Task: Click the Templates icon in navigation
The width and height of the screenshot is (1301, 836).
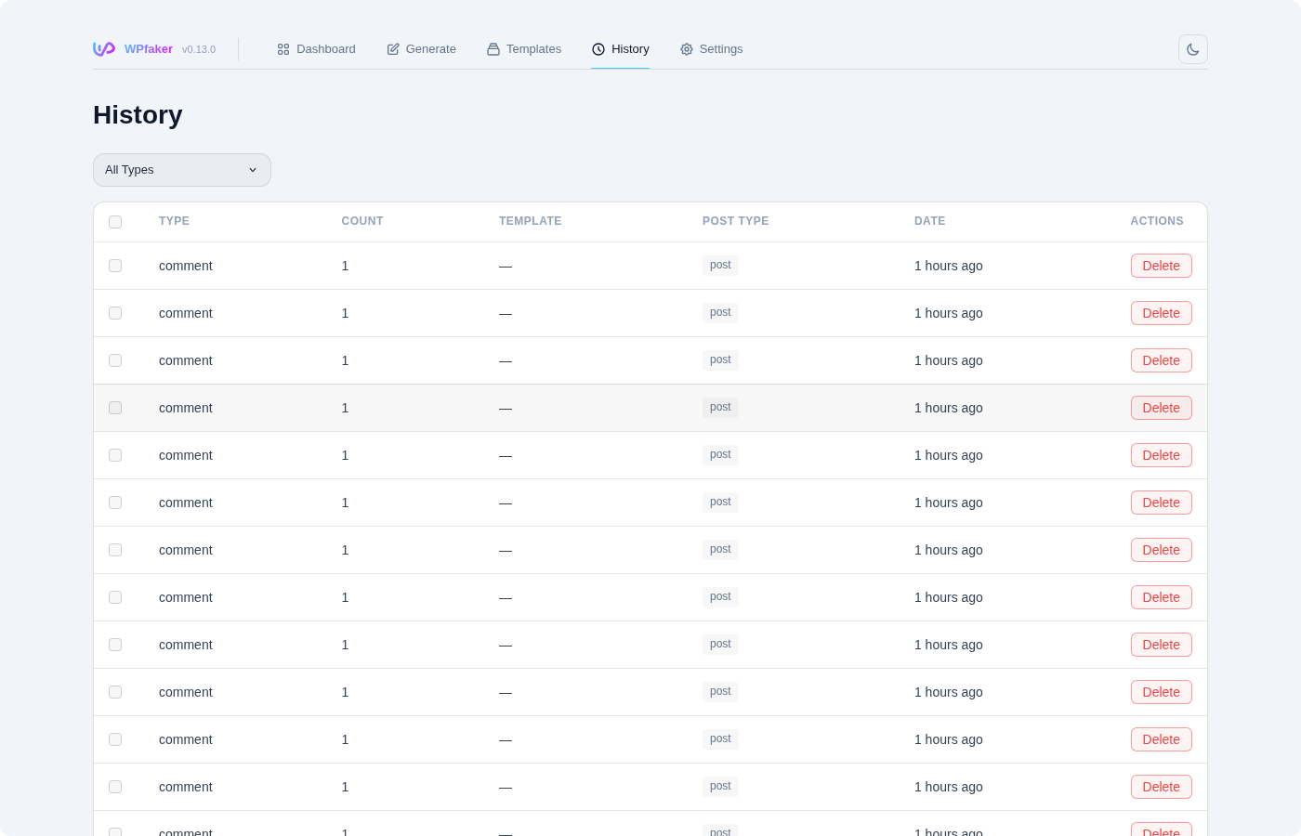Action: click(x=493, y=49)
